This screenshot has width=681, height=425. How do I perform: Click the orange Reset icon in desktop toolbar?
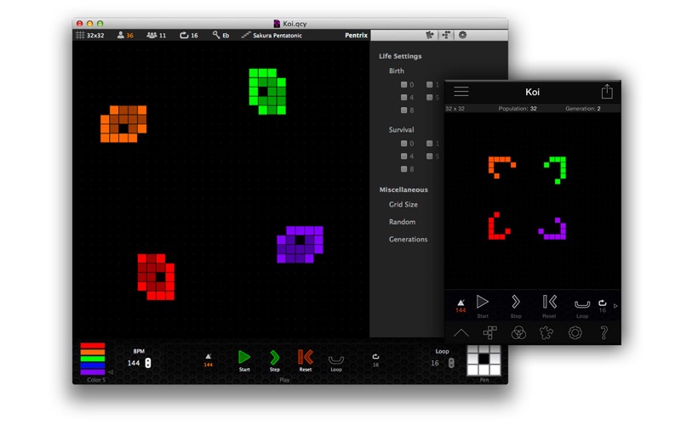point(306,357)
